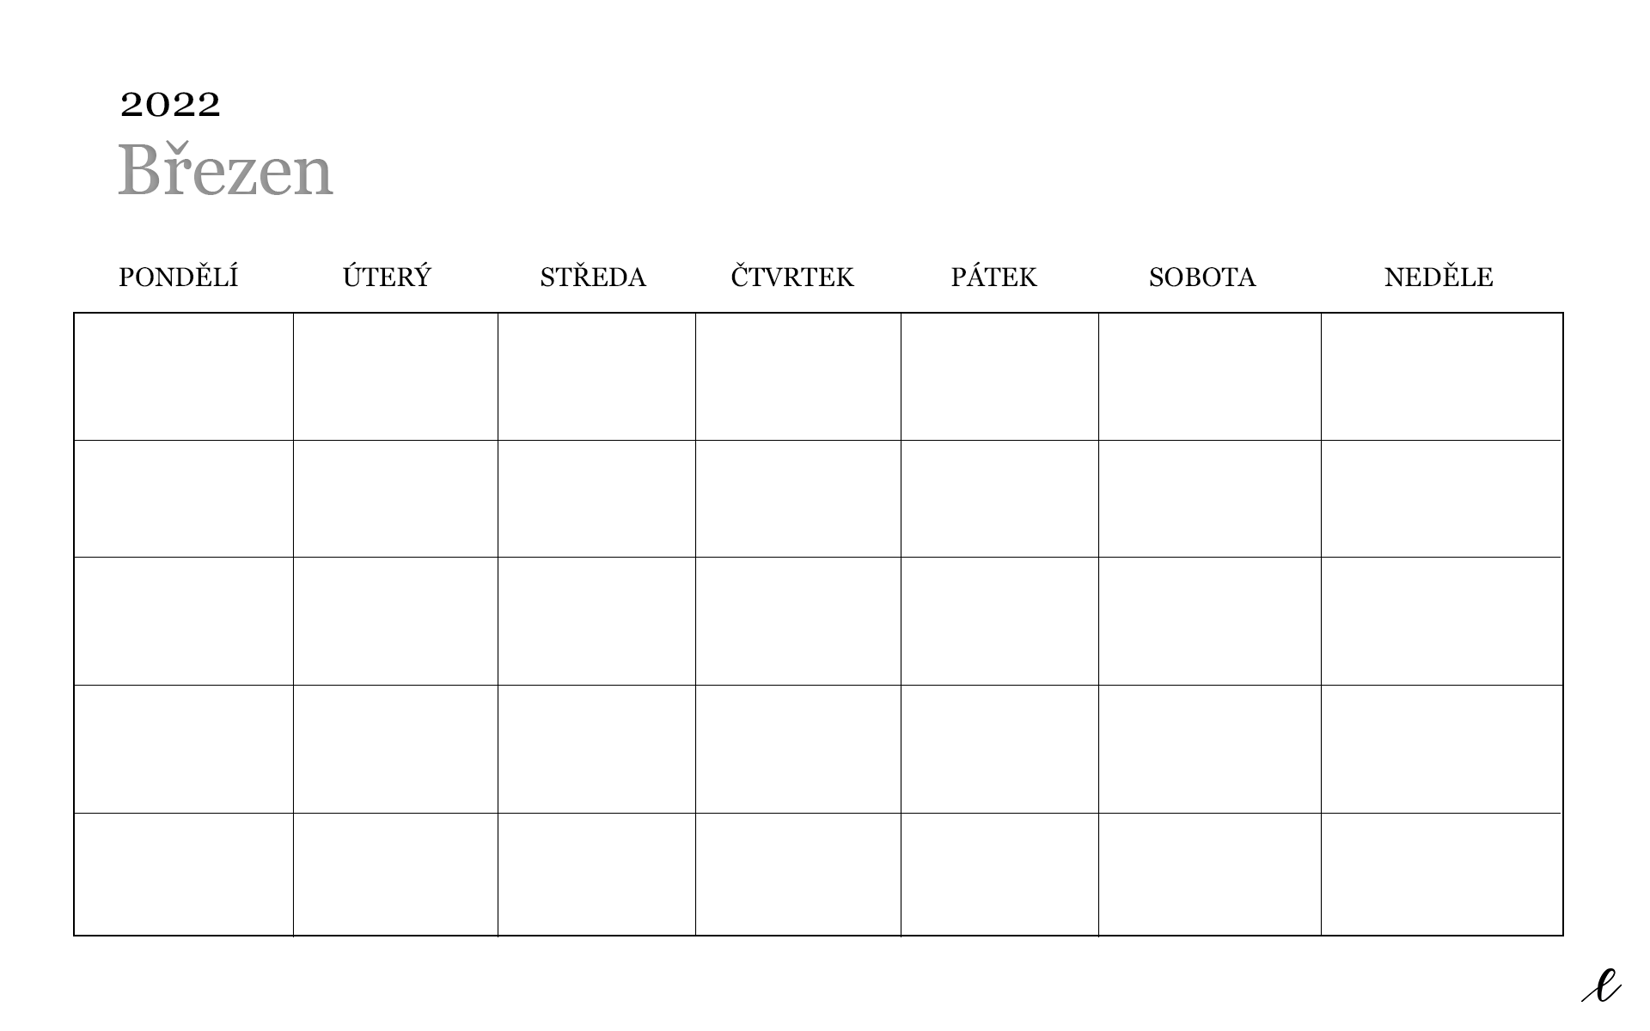
Task: Select the ÚTERÝ column header
Action: [x=387, y=276]
